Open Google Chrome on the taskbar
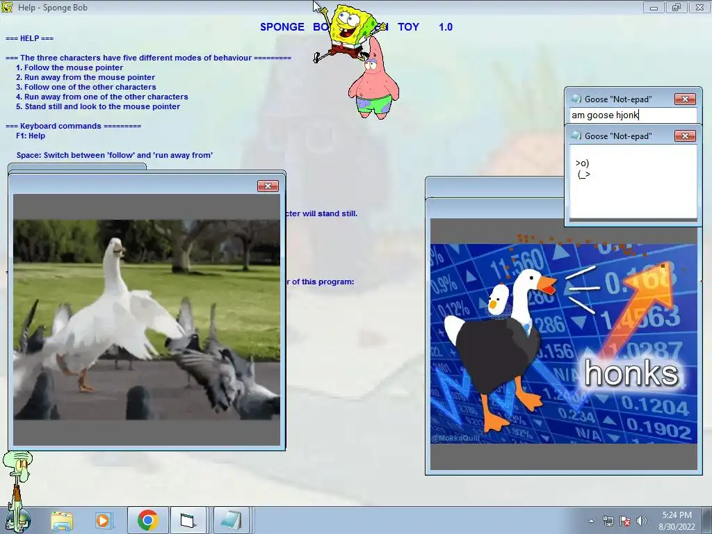The image size is (712, 534). (147, 520)
